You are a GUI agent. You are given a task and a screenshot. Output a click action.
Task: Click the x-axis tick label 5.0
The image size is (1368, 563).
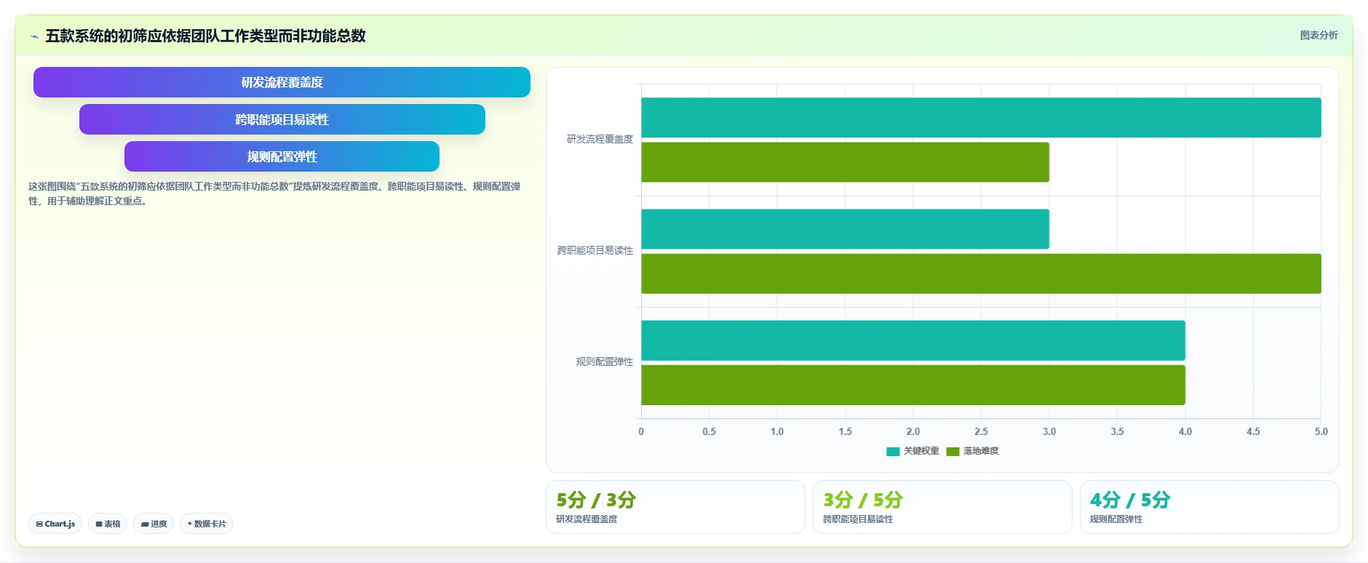tap(1321, 431)
